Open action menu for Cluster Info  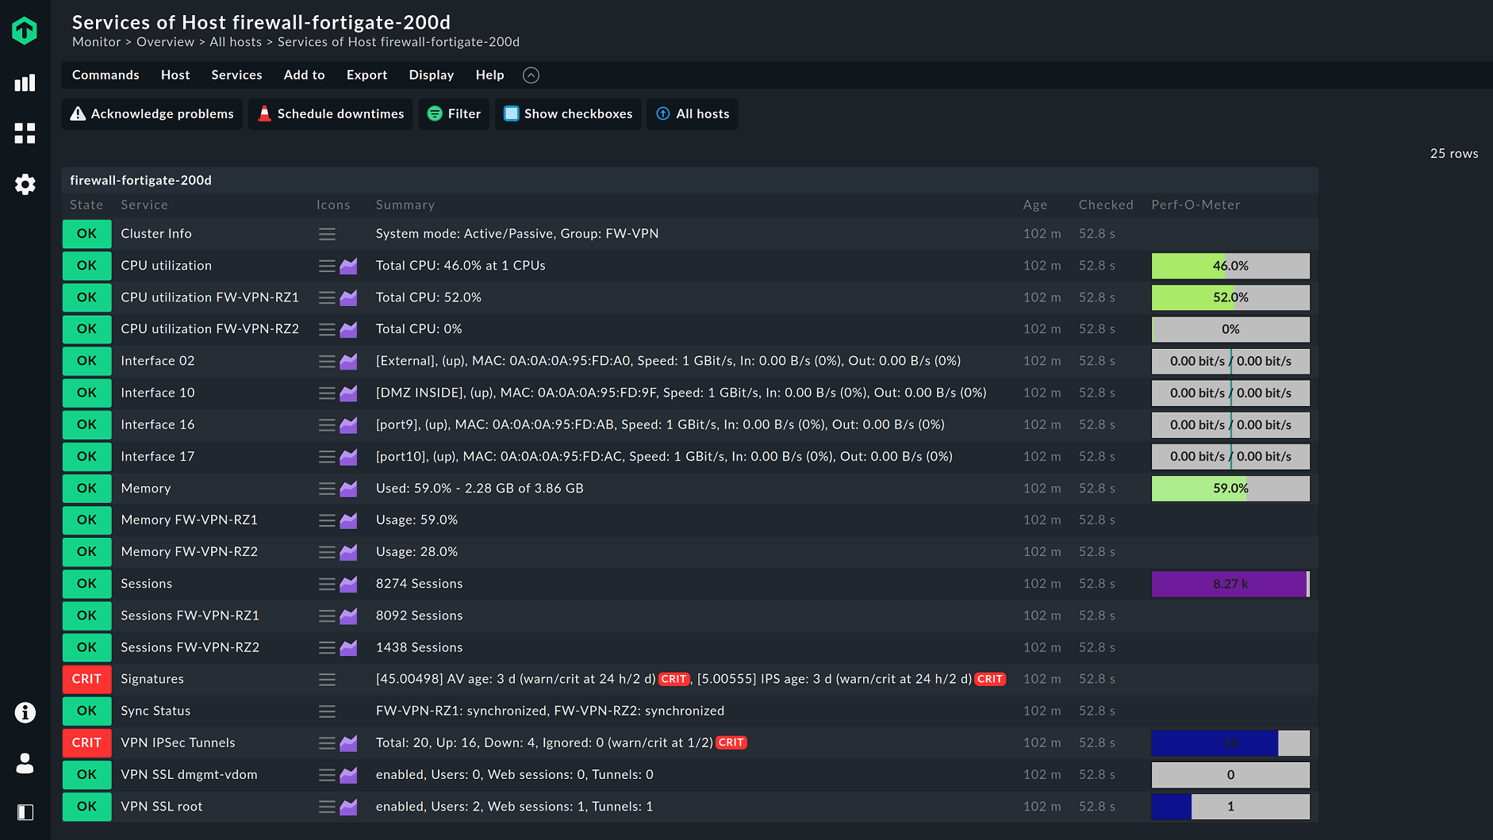327,234
